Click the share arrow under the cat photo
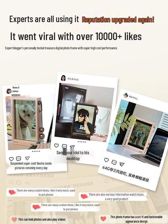The image size is (168, 224). (x=27, y=158)
